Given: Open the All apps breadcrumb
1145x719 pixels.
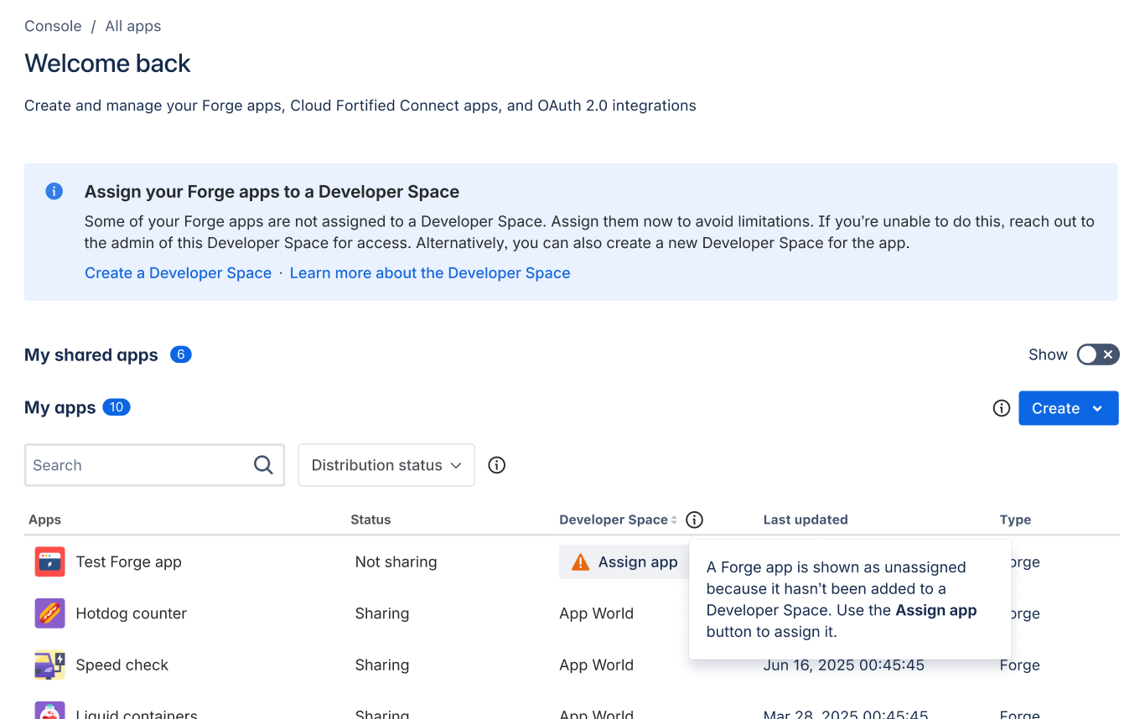Looking at the screenshot, I should (x=132, y=26).
